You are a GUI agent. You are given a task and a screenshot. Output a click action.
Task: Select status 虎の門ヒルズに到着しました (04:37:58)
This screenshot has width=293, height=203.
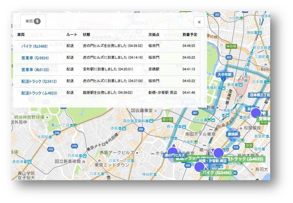pyautogui.click(x=113, y=81)
